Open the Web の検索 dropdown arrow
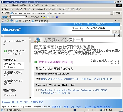Screen dimensions: 123x112 pos(41,17)
